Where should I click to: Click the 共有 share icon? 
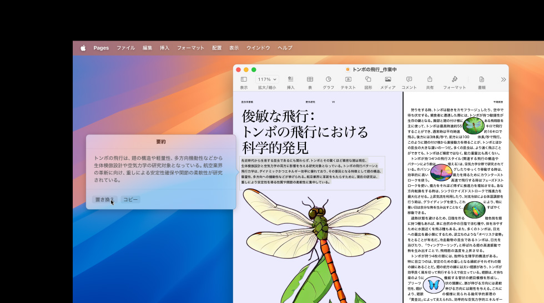(x=430, y=80)
